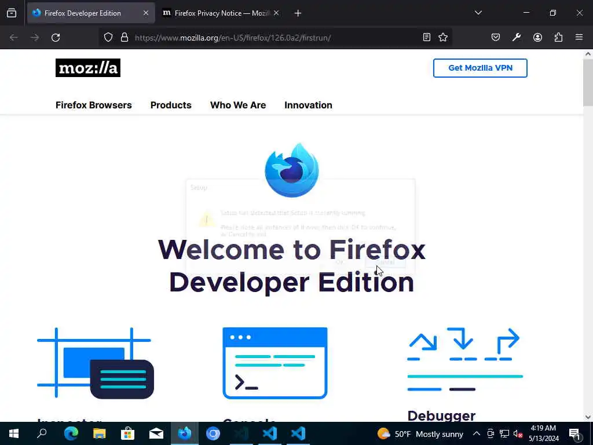593x445 pixels.
Task: Click scrollbar down arrow
Action: click(588, 417)
